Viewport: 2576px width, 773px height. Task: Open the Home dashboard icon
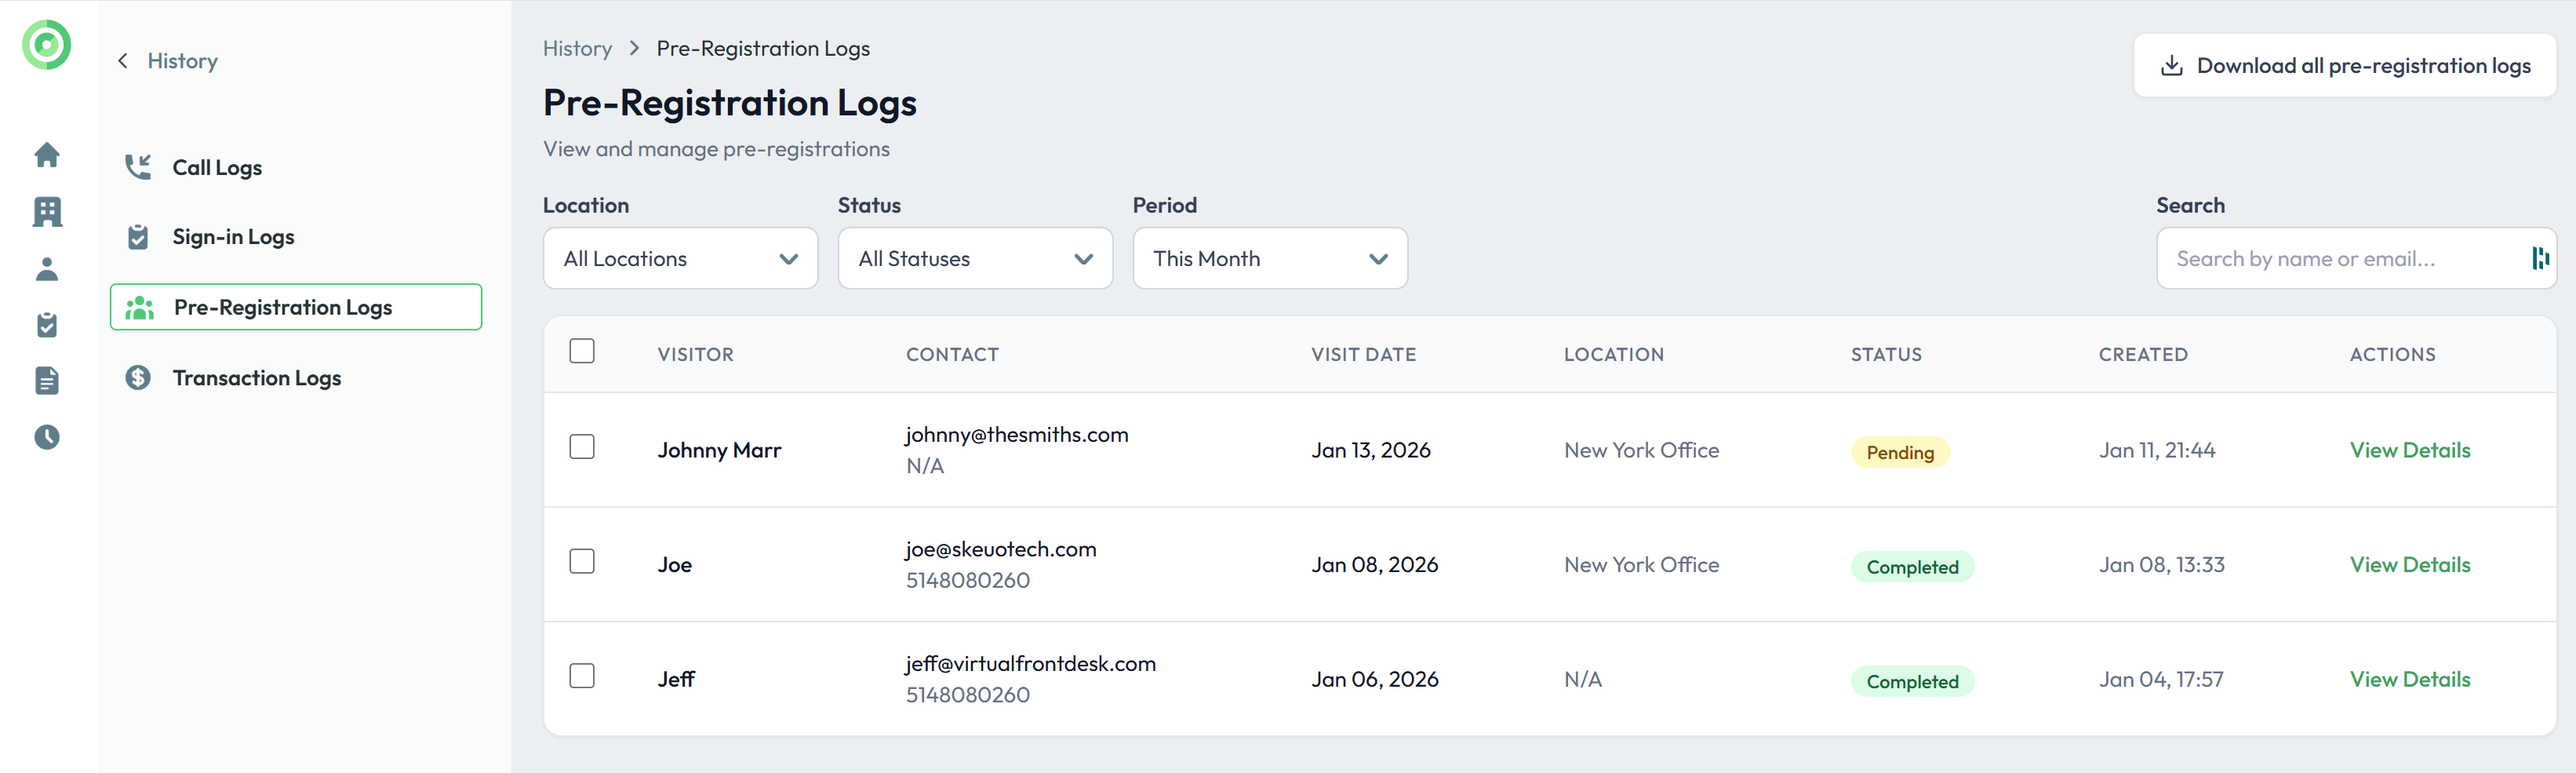tap(46, 156)
